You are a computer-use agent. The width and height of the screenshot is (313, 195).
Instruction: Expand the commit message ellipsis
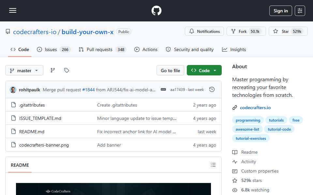click(163, 90)
